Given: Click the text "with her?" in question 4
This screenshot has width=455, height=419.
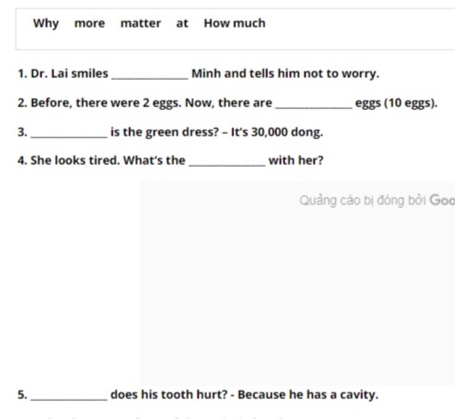Looking at the screenshot, I should (x=296, y=160).
